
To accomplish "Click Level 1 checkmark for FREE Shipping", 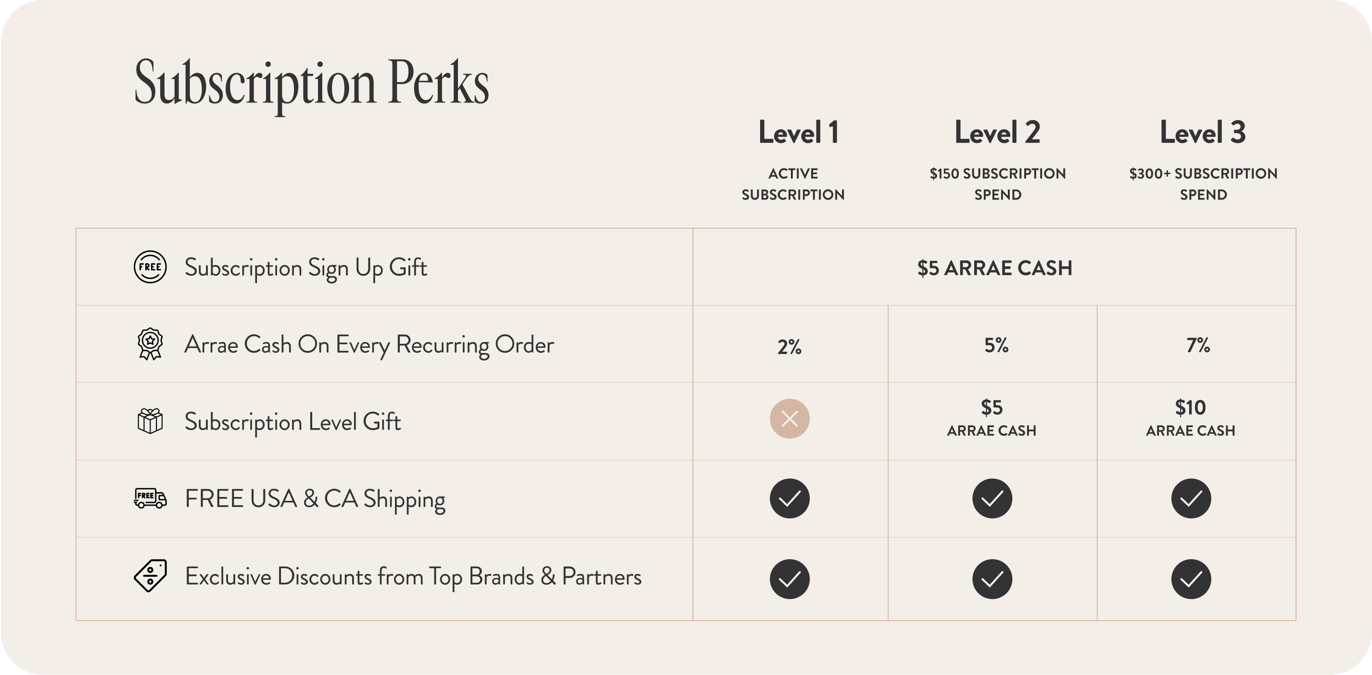I will coord(789,498).
